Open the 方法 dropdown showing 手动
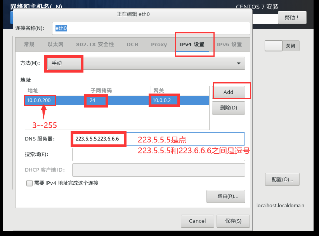319x236 pixels. pos(146,63)
